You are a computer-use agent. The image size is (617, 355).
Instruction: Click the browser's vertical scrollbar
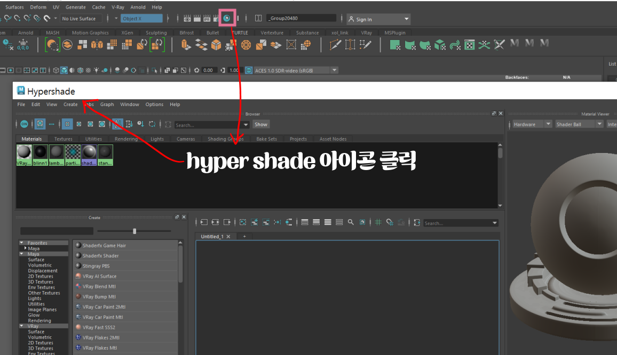click(x=500, y=152)
